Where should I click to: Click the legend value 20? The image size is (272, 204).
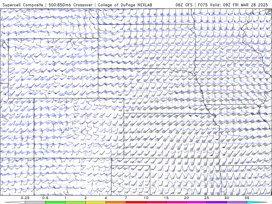click(186, 198)
